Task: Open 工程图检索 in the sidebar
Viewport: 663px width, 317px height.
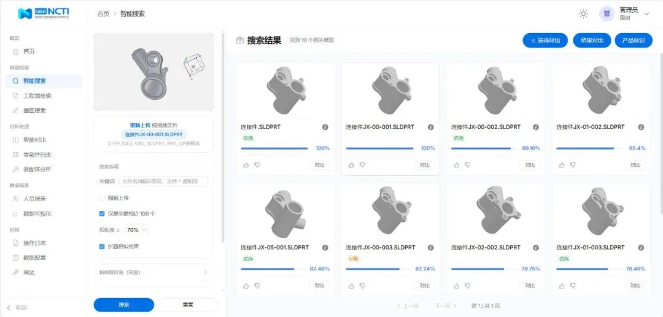Action: coord(43,96)
